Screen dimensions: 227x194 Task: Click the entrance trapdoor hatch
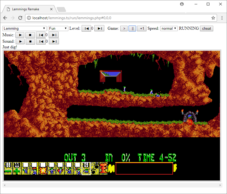pos(111,76)
